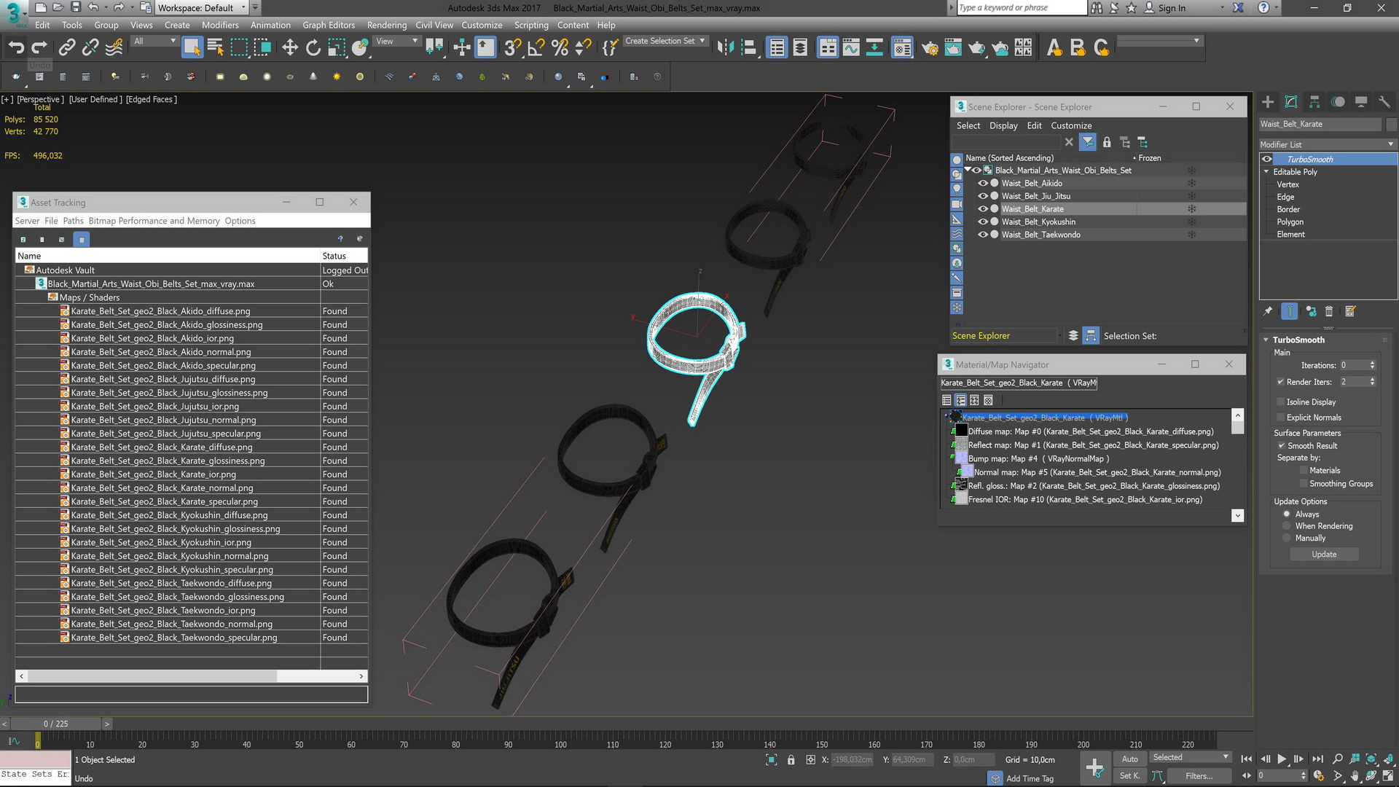Click the Scene Explorer lock selection icon

(x=1107, y=142)
